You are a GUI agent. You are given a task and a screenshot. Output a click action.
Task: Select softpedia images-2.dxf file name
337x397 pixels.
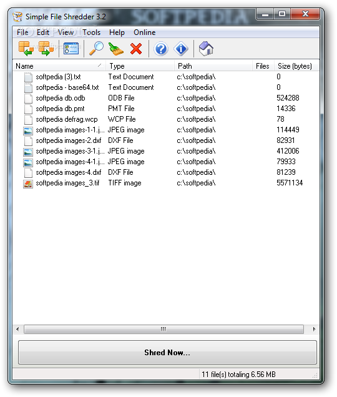69,140
